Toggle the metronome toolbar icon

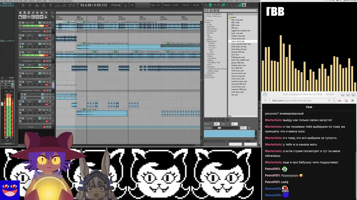[46, 13]
